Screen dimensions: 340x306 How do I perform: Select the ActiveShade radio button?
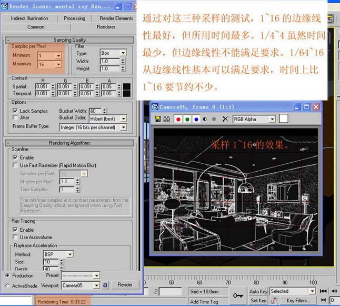click(x=7, y=285)
